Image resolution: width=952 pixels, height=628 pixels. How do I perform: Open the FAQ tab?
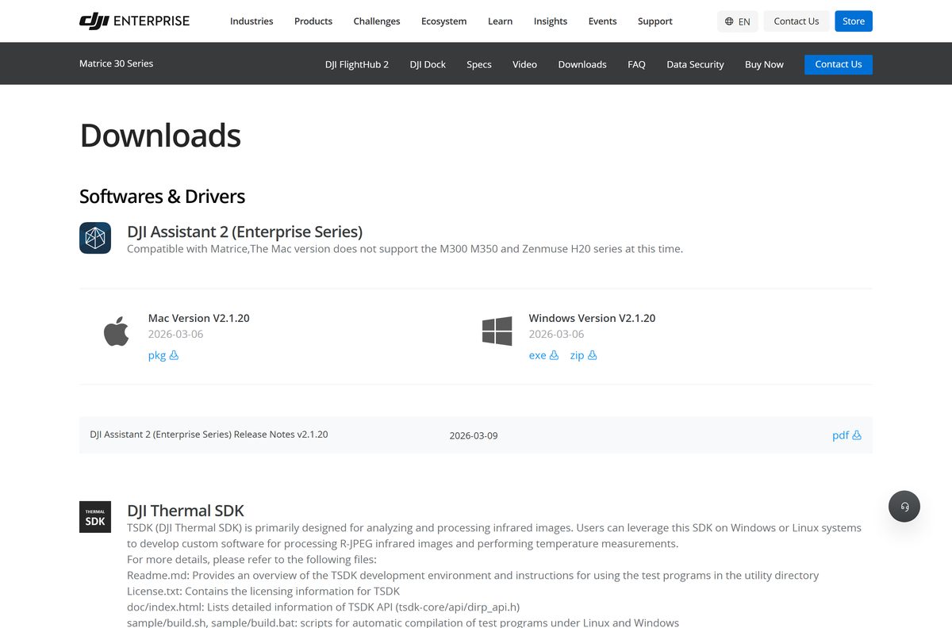[636, 64]
